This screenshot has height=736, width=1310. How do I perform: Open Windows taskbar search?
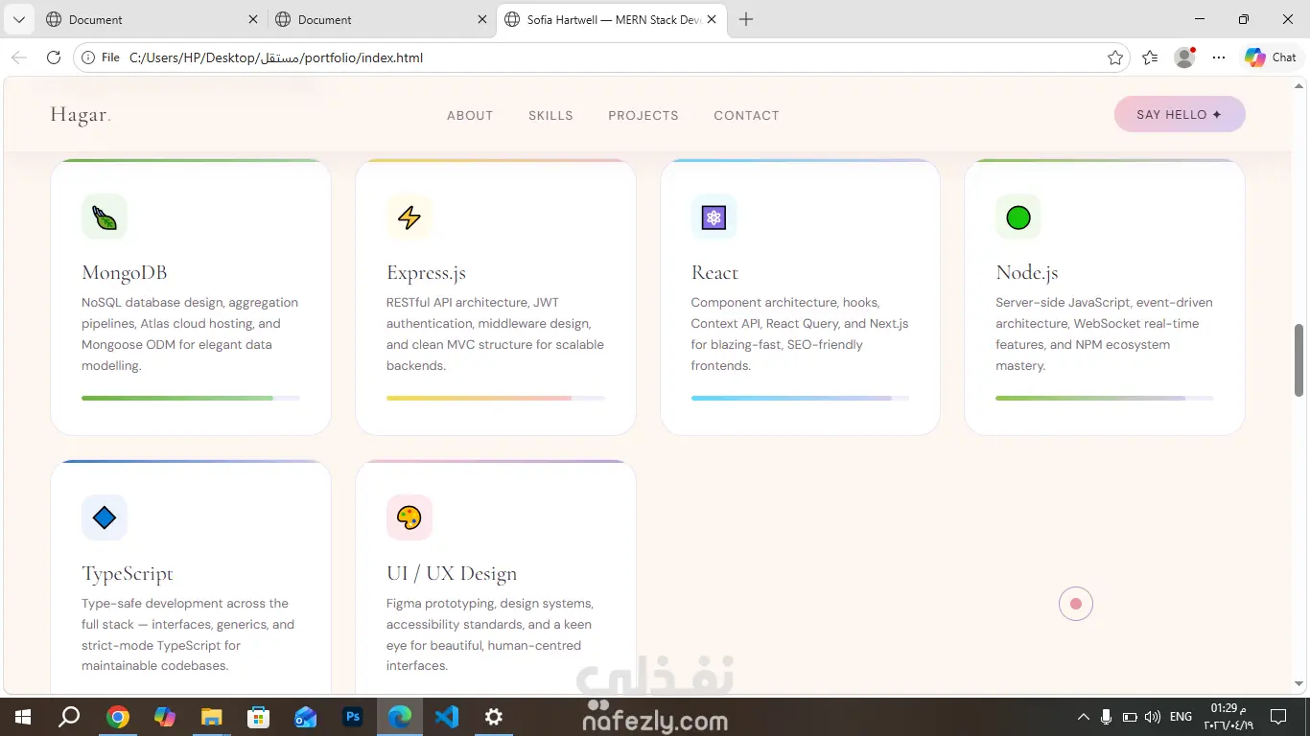[69, 717]
